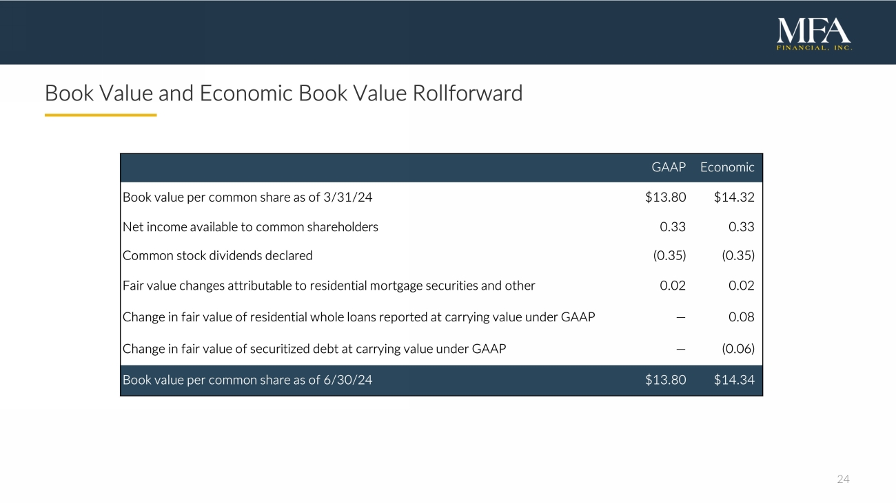This screenshot has height=503, width=896.
Task: Click GAAP 0.02 fair value change
Action: tap(673, 286)
